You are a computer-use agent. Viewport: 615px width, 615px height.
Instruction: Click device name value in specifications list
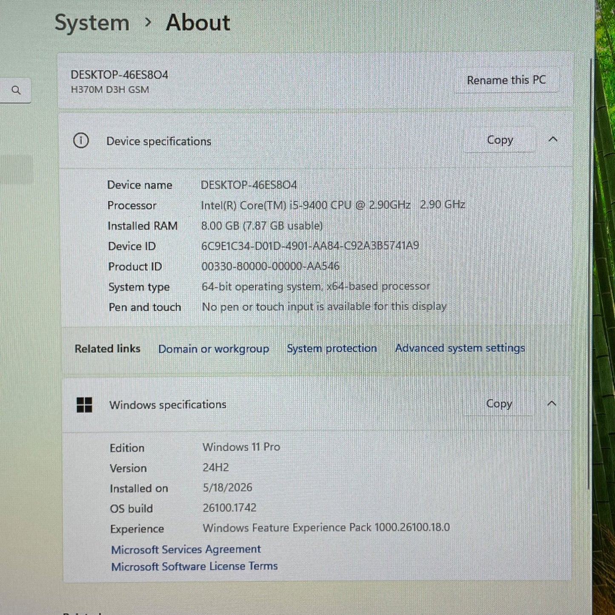click(x=249, y=185)
